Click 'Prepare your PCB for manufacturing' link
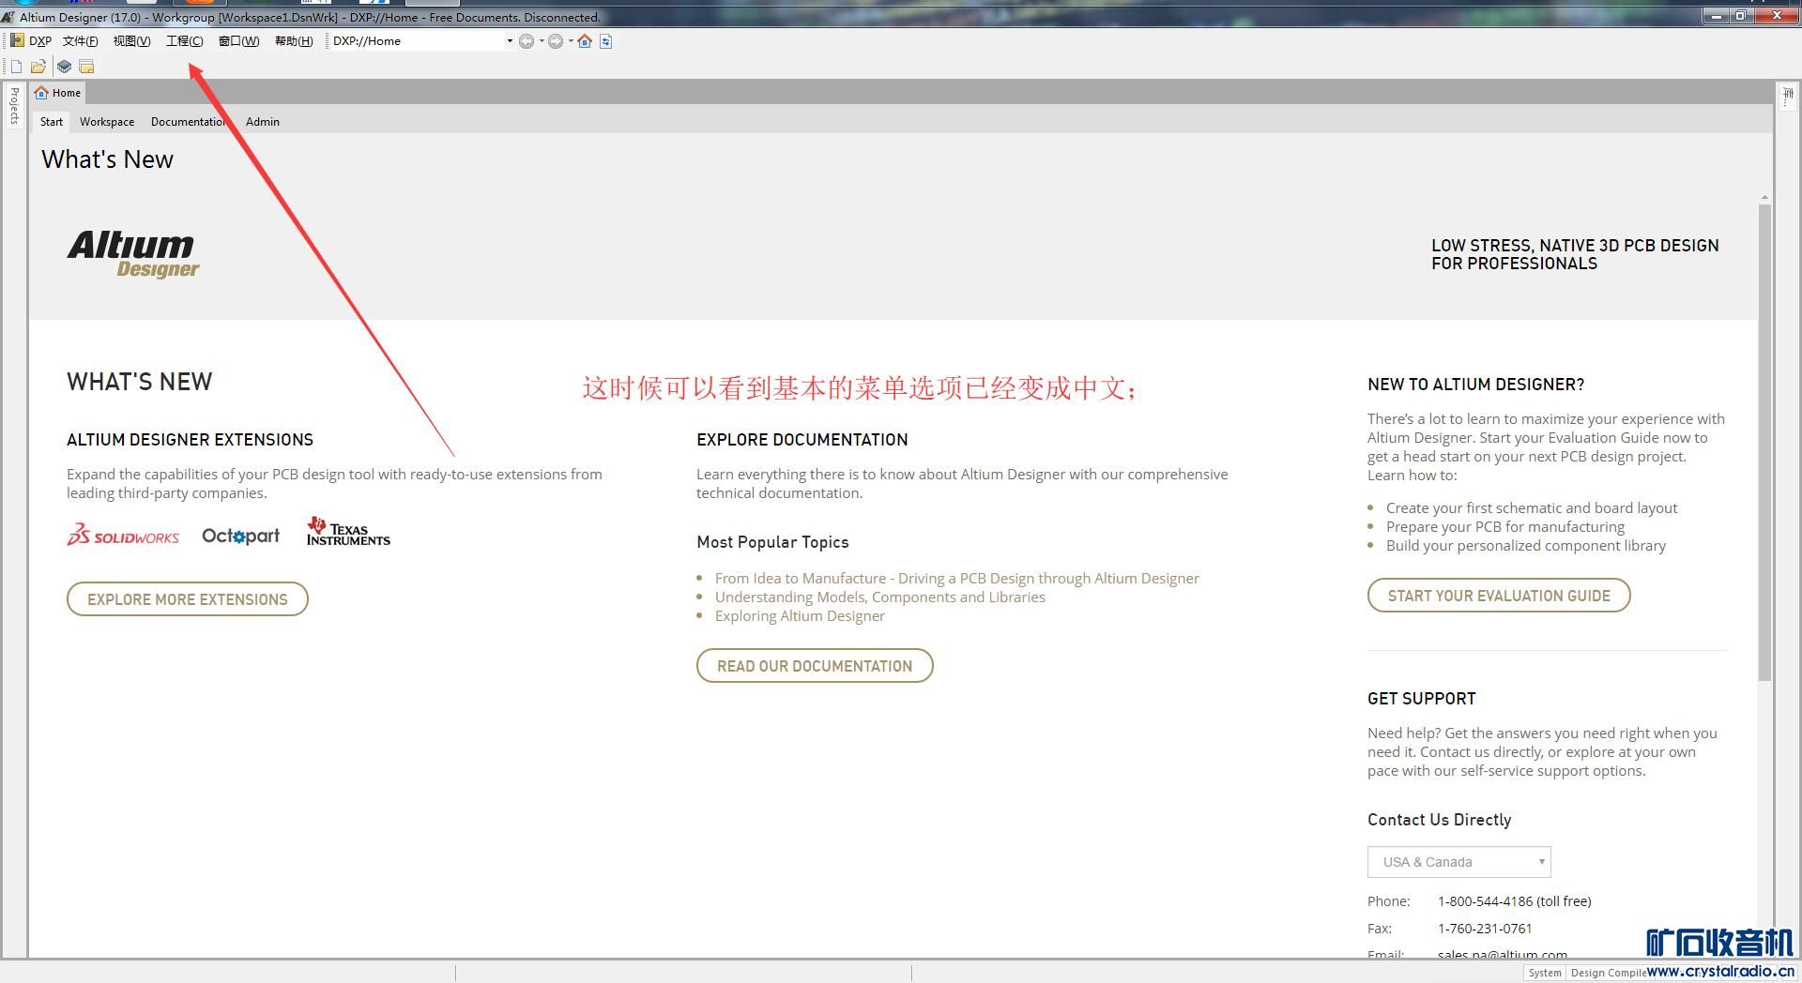The width and height of the screenshot is (1802, 983). pos(1505,527)
